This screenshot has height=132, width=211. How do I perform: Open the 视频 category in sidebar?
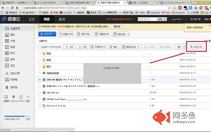tap(10, 47)
